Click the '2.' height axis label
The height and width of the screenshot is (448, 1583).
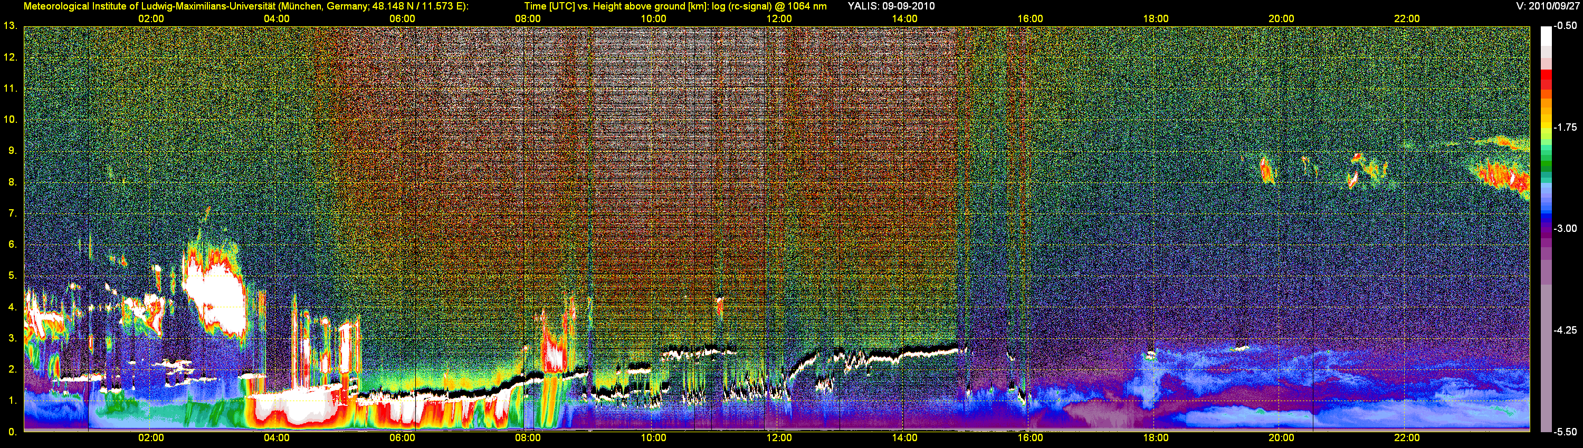point(12,369)
